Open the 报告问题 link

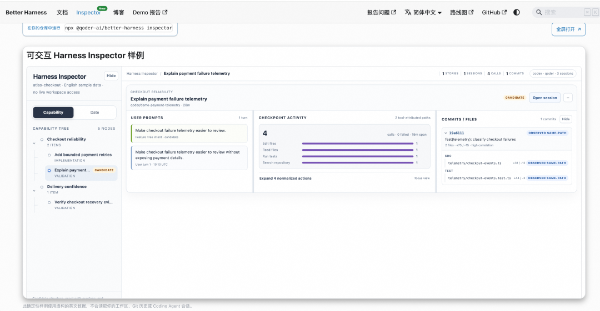382,12
